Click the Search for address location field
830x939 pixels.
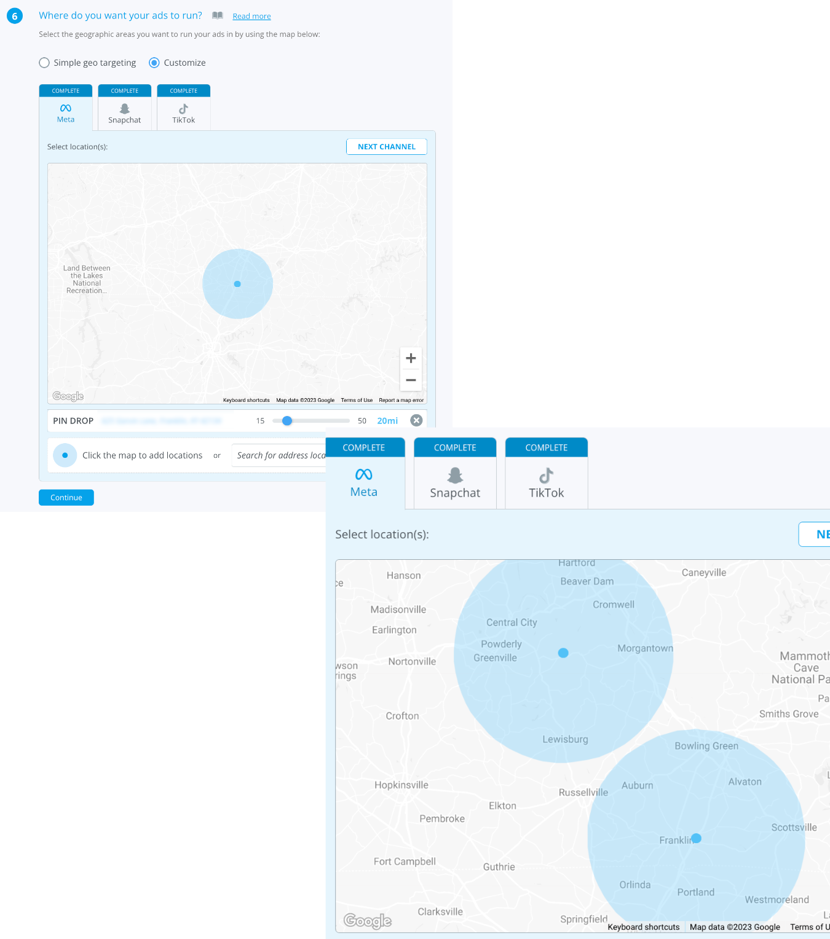point(280,455)
